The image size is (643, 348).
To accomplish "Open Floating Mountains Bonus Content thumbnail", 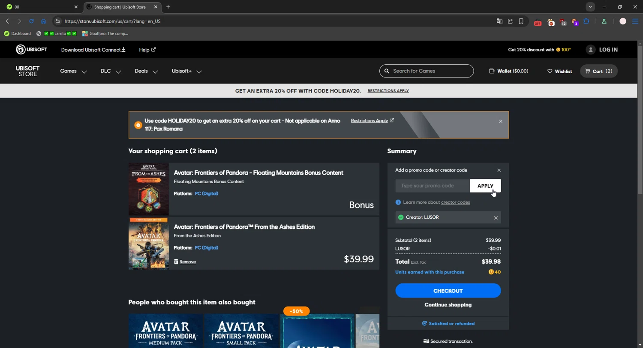I will click(148, 189).
